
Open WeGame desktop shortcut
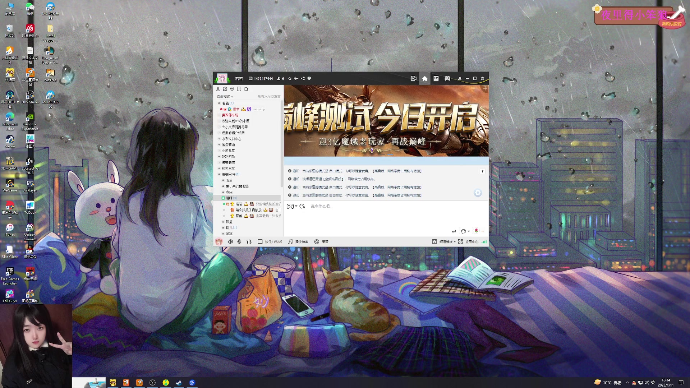coord(10,185)
